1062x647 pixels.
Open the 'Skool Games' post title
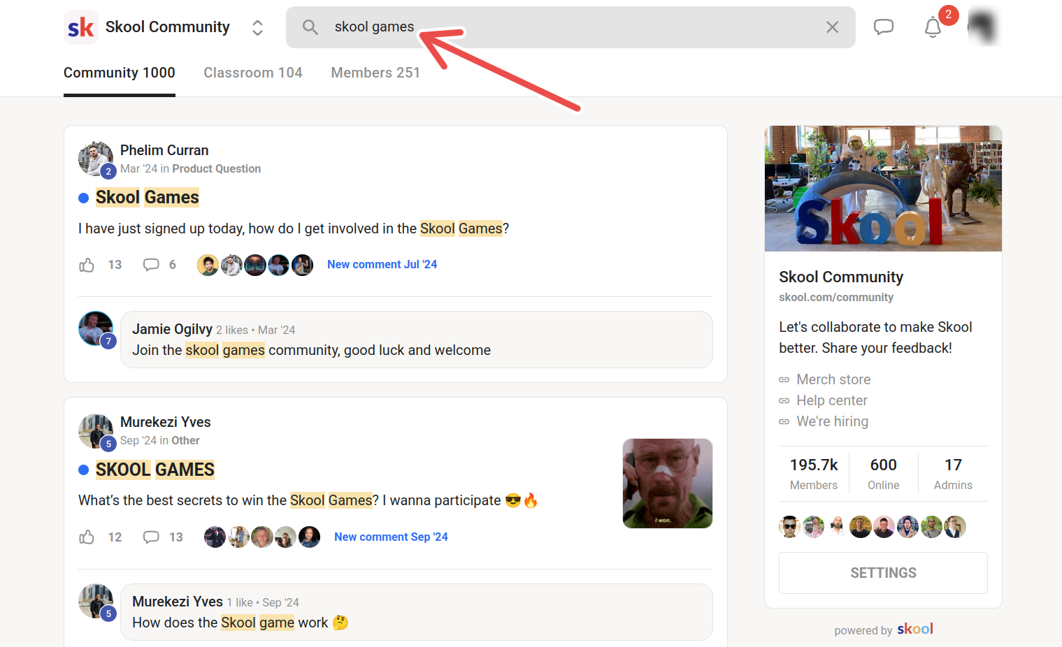click(x=148, y=198)
